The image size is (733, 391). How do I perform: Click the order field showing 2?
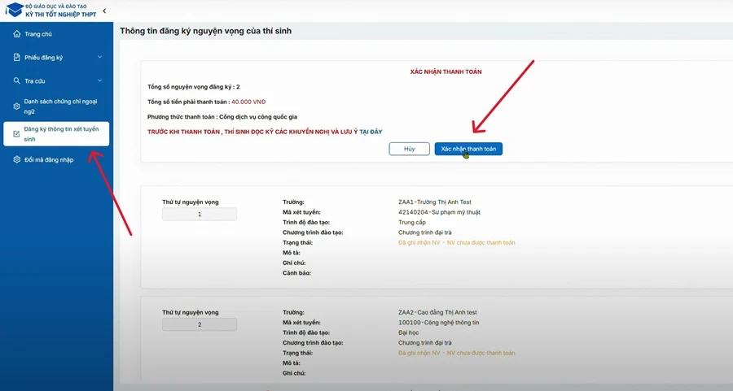coord(200,324)
